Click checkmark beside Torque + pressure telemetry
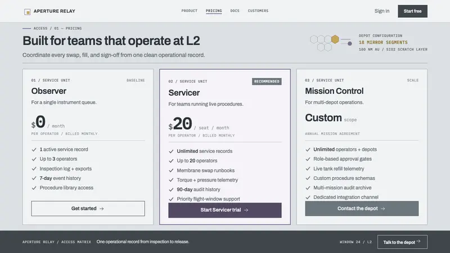 pyautogui.click(x=172, y=180)
